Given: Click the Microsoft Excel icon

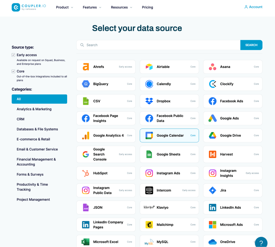Looking at the screenshot, I should coord(86,242).
